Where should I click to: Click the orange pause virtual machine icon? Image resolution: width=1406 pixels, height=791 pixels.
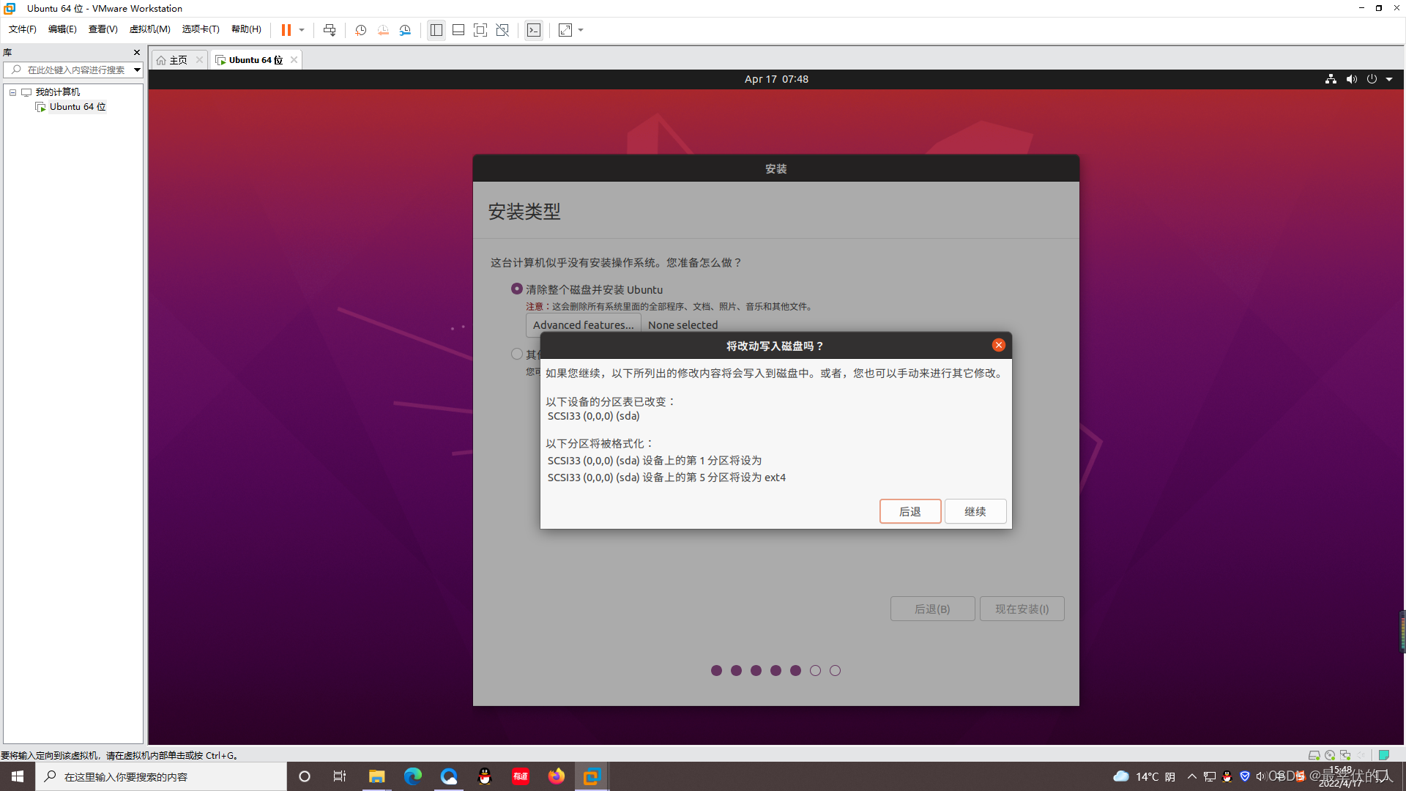(x=286, y=30)
